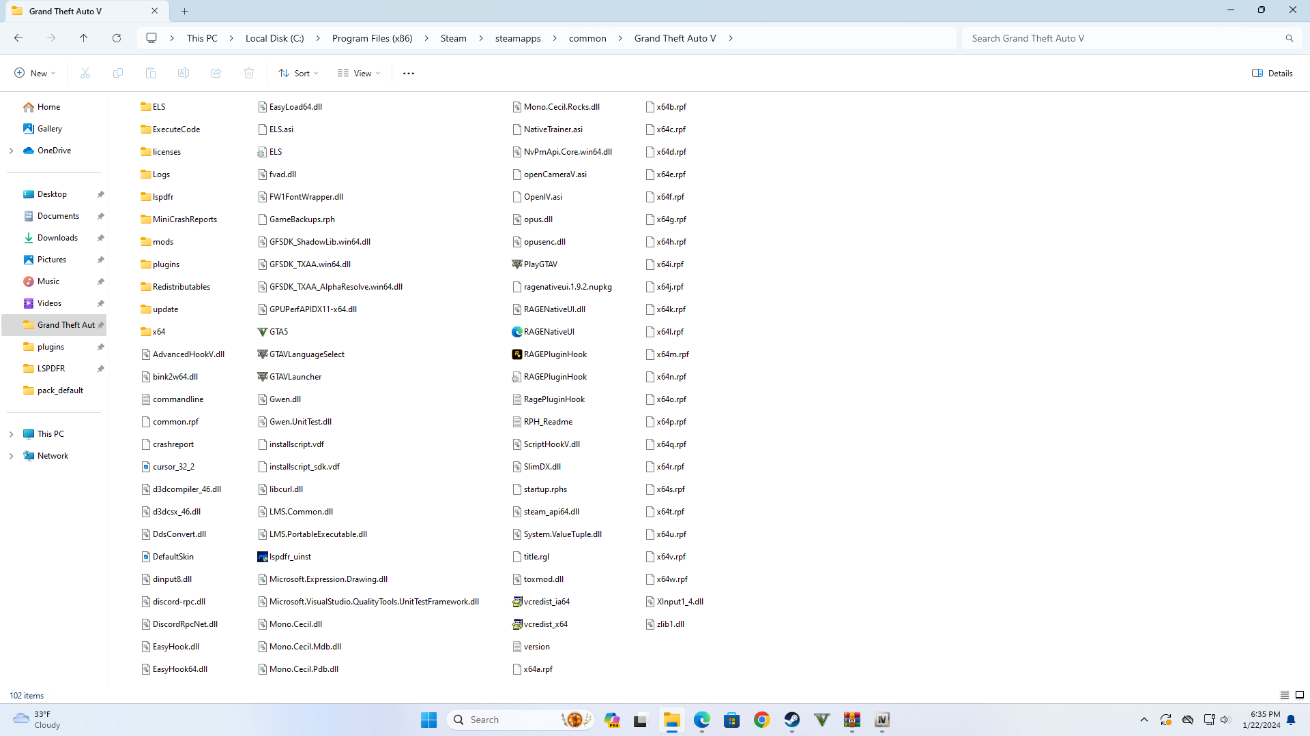Open a new tab with plus button
The height and width of the screenshot is (736, 1310).
(x=184, y=11)
